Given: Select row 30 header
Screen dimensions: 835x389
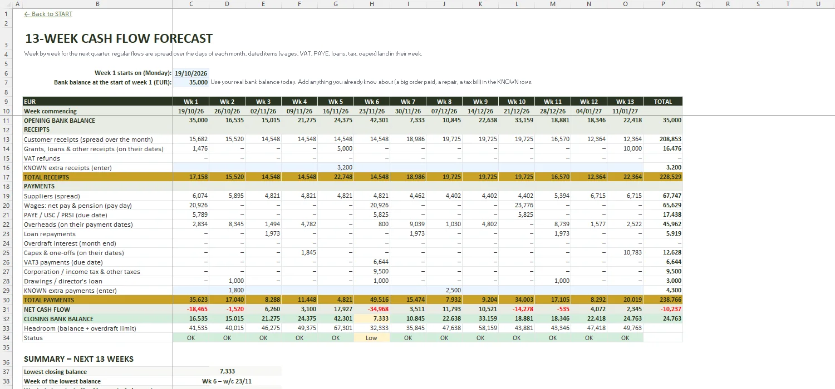Looking at the screenshot, I should pyautogui.click(x=6, y=300).
